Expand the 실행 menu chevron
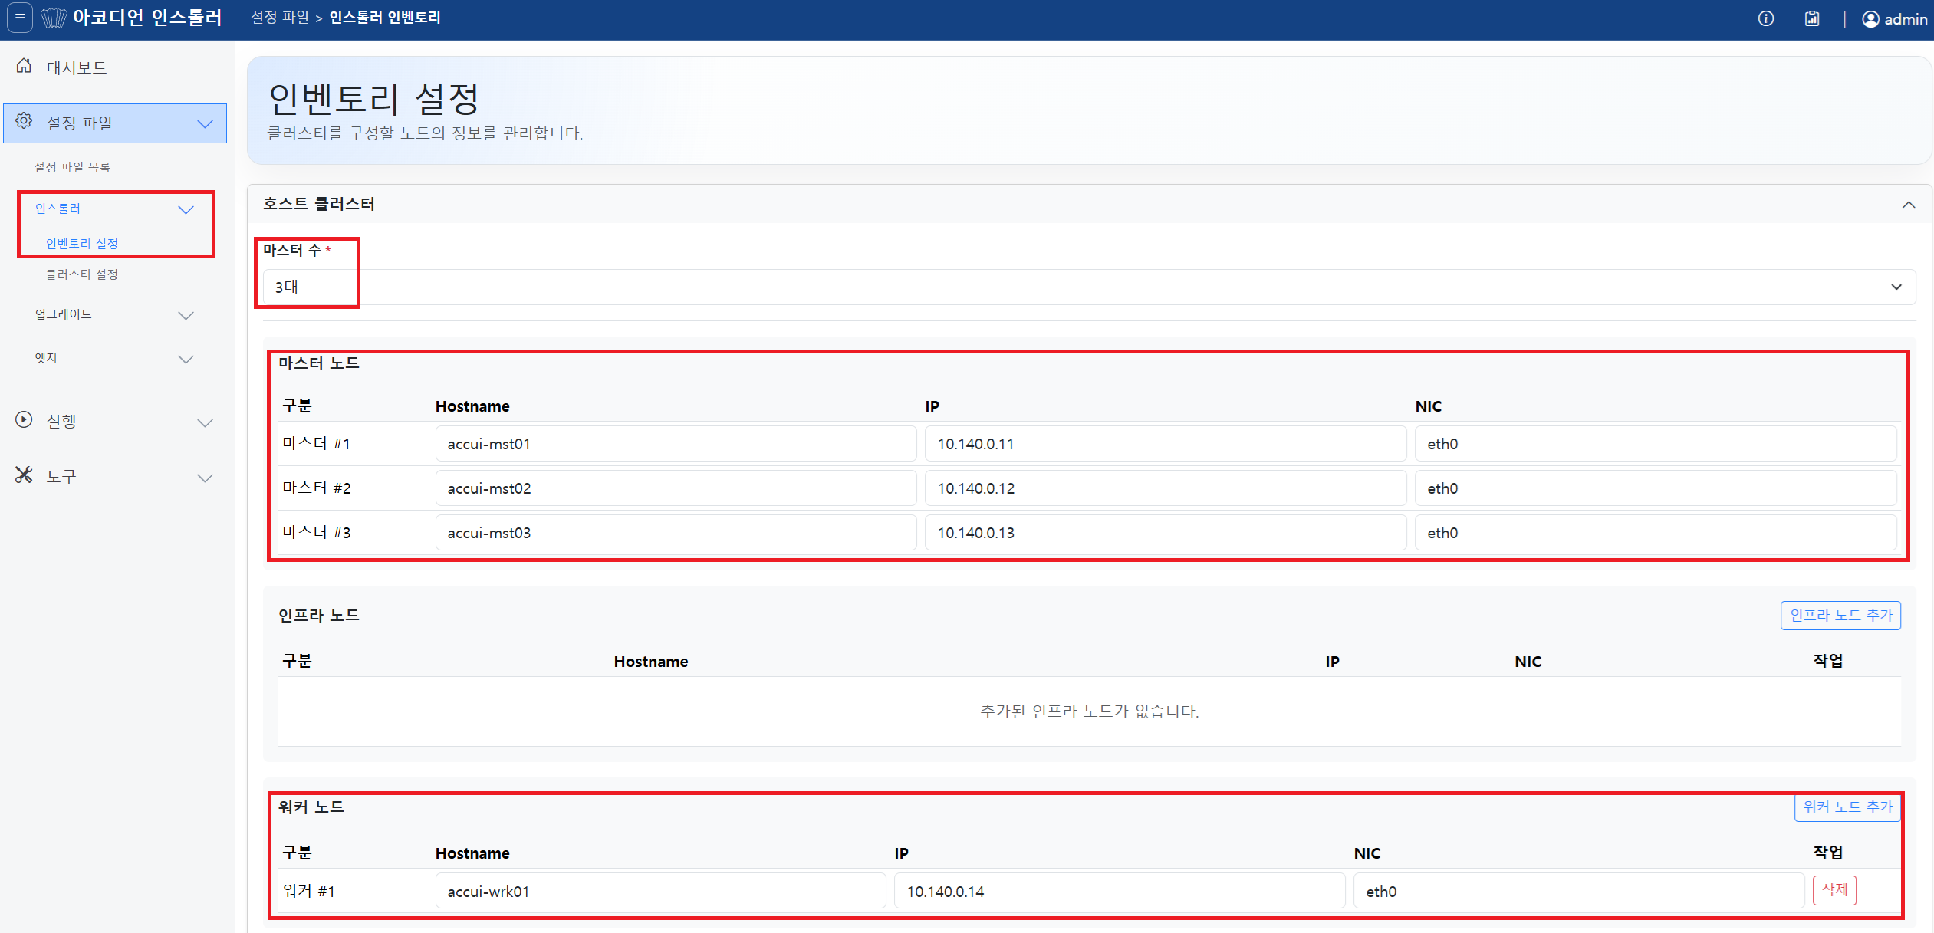The height and width of the screenshot is (933, 1934). tap(205, 422)
